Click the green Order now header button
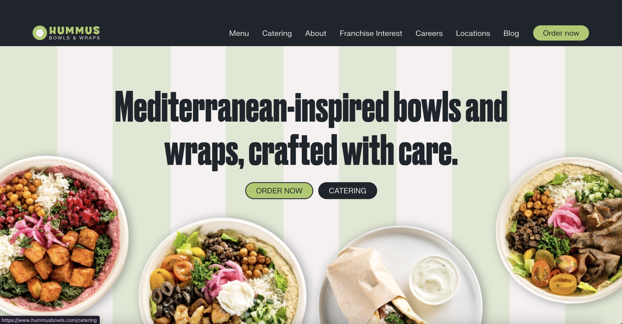This screenshot has width=622, height=324. pos(561,33)
